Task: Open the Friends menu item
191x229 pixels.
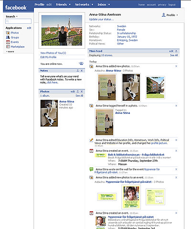Action: tap(61, 5)
